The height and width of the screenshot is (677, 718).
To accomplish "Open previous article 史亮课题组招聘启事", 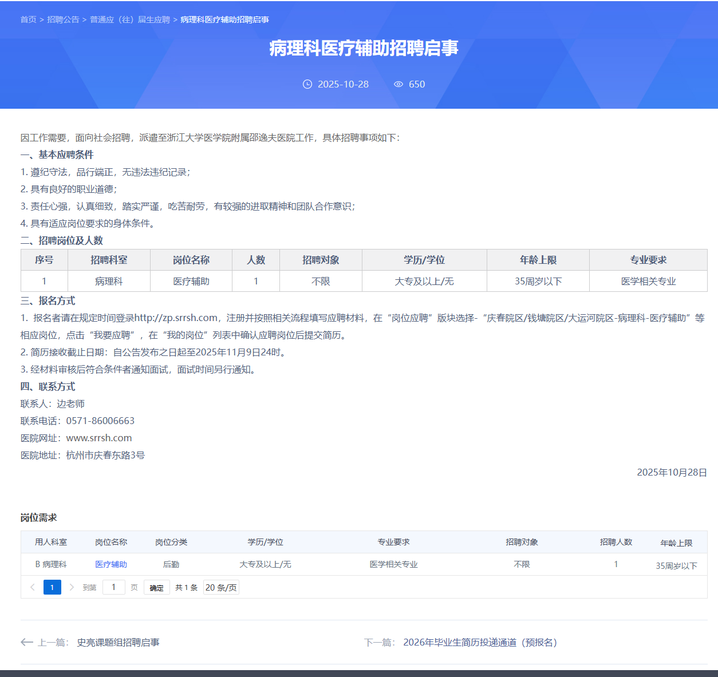I will 118,642.
